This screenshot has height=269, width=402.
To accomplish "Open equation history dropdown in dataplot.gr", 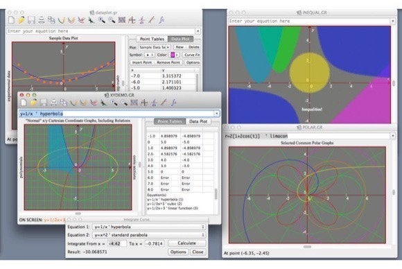I will (x=198, y=31).
